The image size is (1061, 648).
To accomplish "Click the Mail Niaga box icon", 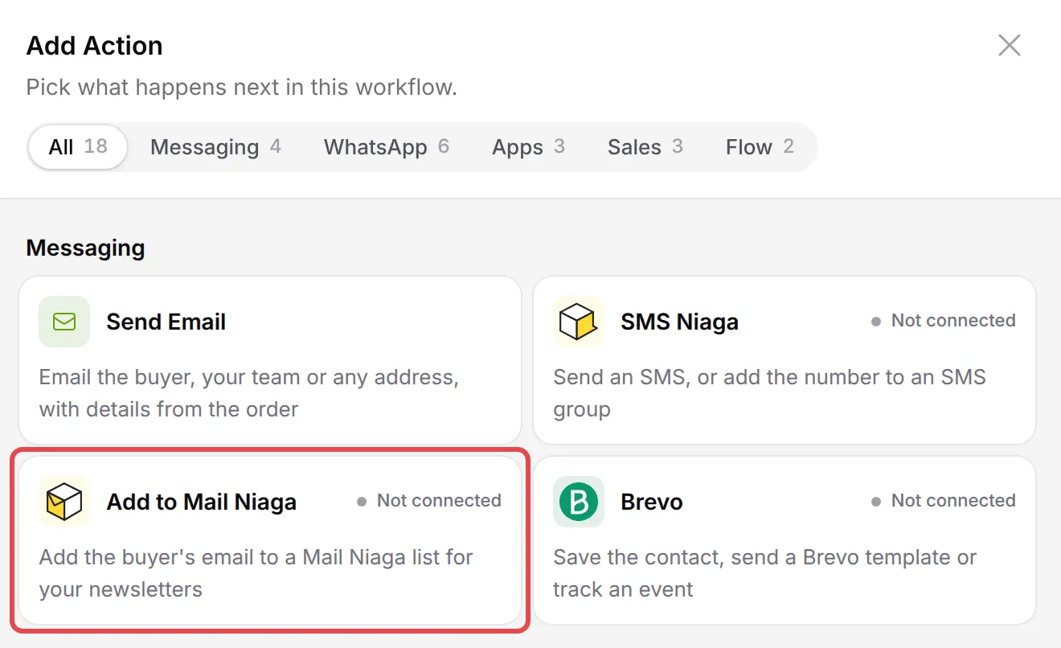I will coord(64,502).
